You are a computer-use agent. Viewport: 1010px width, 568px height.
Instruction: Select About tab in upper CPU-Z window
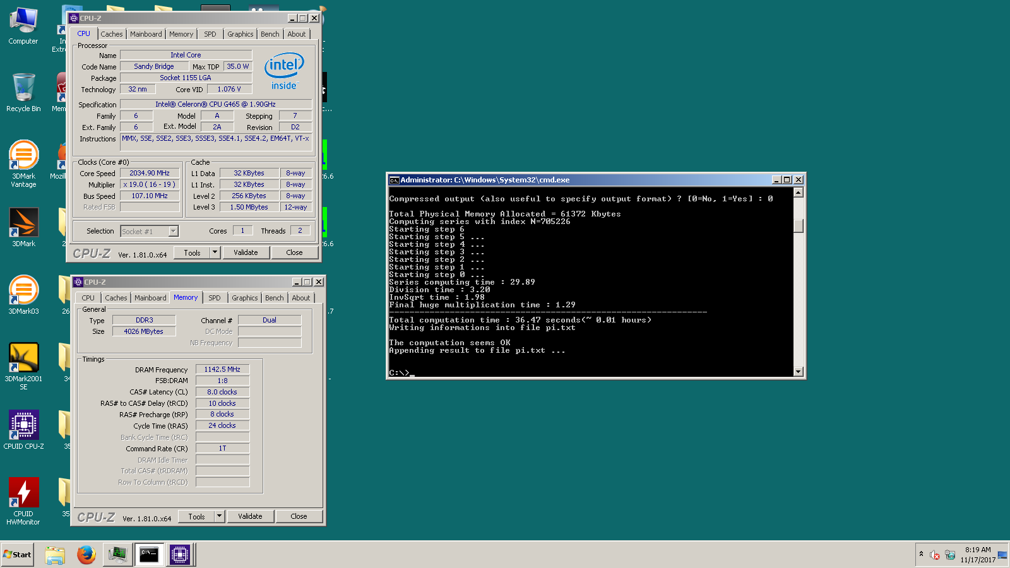point(297,34)
